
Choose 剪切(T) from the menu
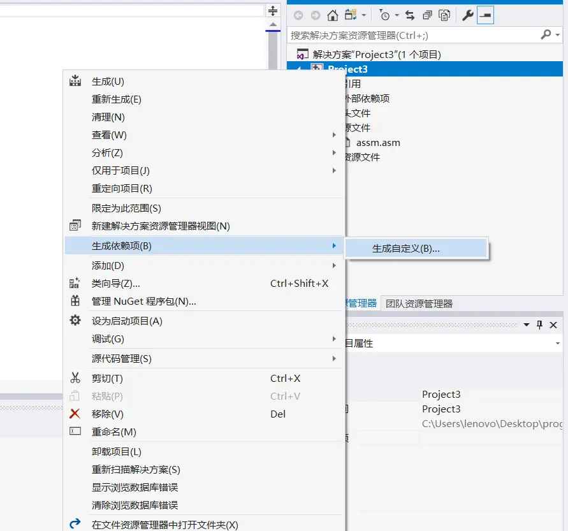pos(204,378)
